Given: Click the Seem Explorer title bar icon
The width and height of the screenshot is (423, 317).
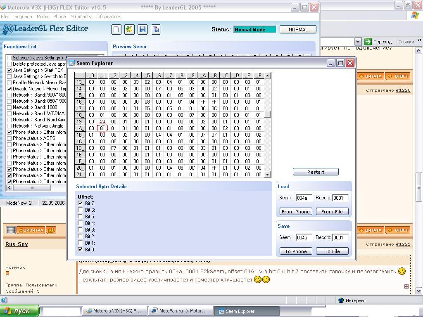Looking at the screenshot, I should tap(72, 63).
